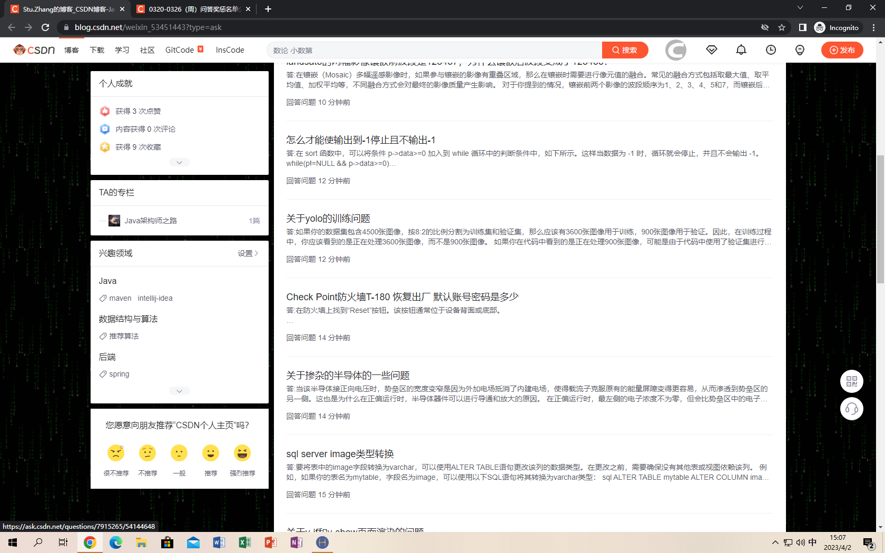
Task: Select the 一般 neutral face
Action: coord(179,453)
